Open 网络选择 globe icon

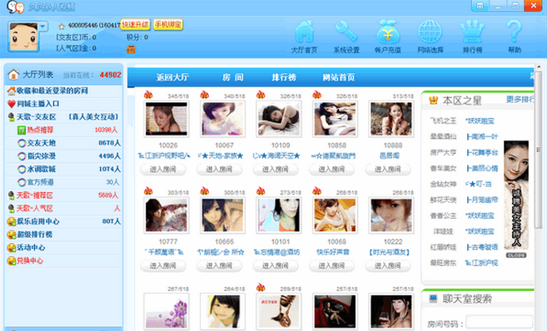pos(430,32)
